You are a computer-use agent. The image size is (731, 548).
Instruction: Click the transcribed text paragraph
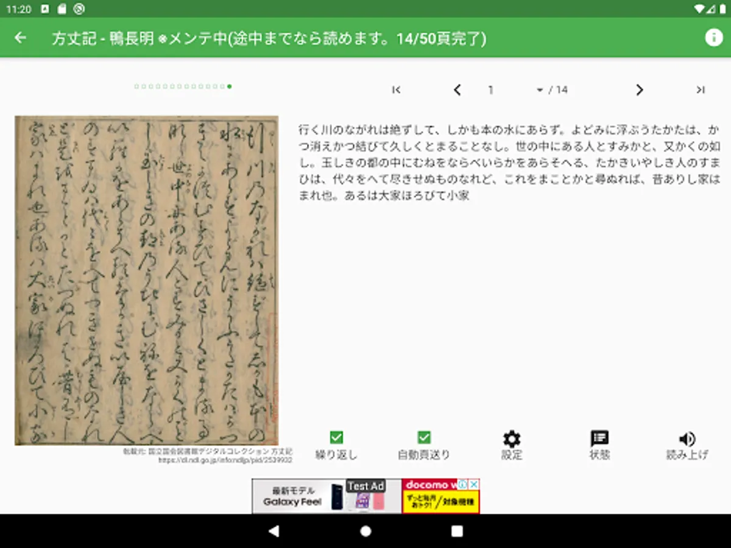coord(510,163)
